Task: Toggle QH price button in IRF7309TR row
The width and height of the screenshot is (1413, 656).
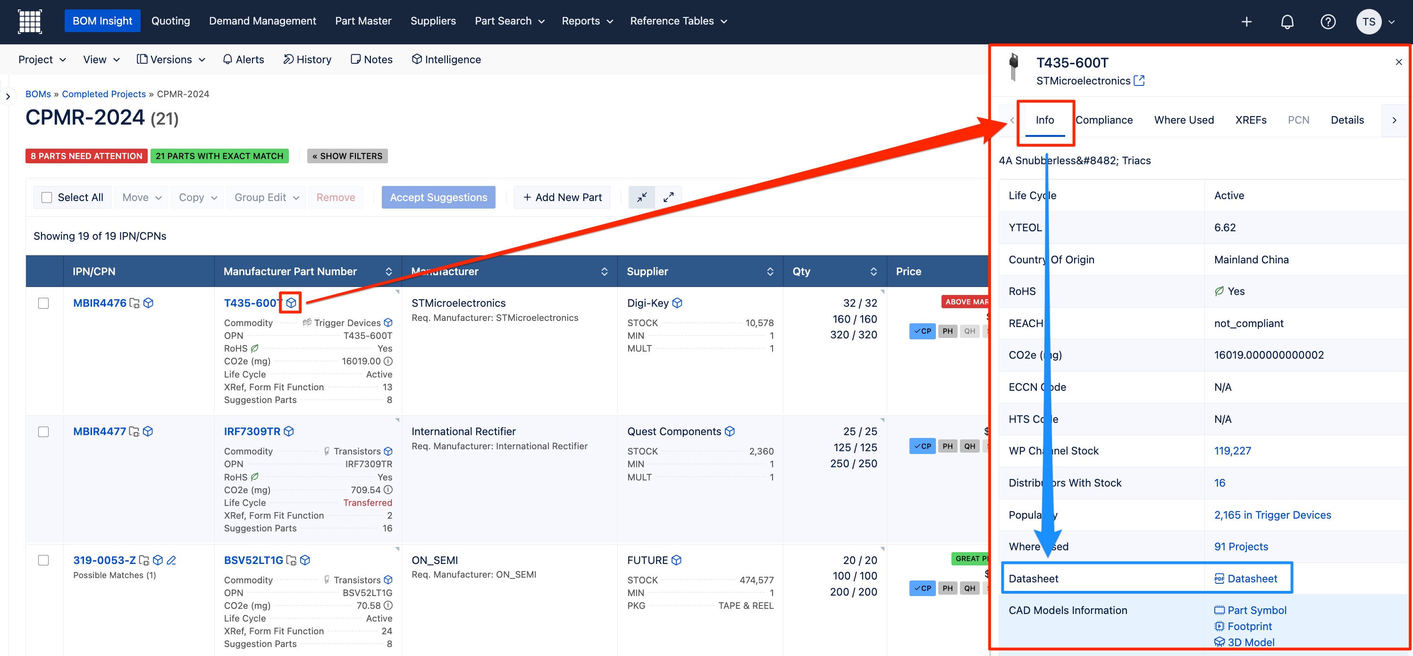Action: [970, 446]
